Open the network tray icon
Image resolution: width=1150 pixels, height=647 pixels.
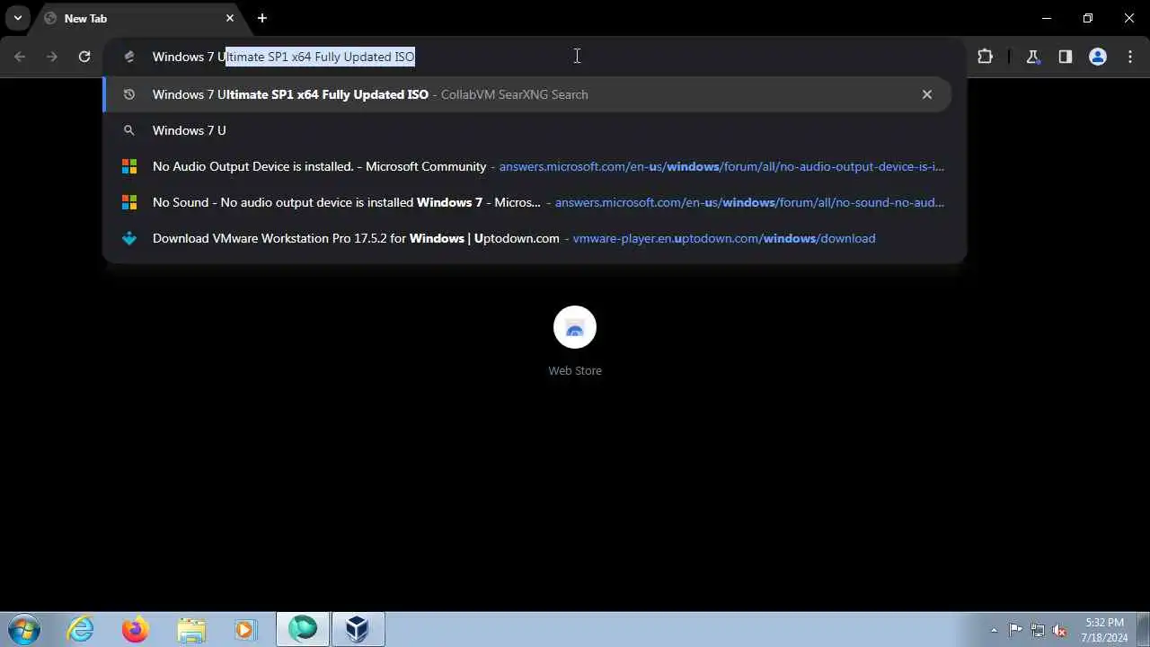click(1038, 630)
